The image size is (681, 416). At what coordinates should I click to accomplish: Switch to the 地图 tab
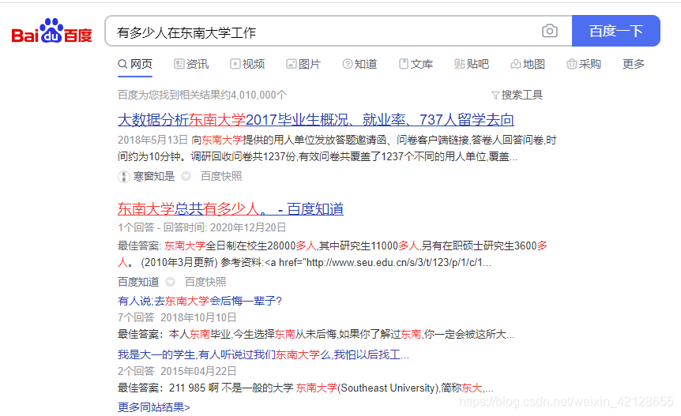528,64
